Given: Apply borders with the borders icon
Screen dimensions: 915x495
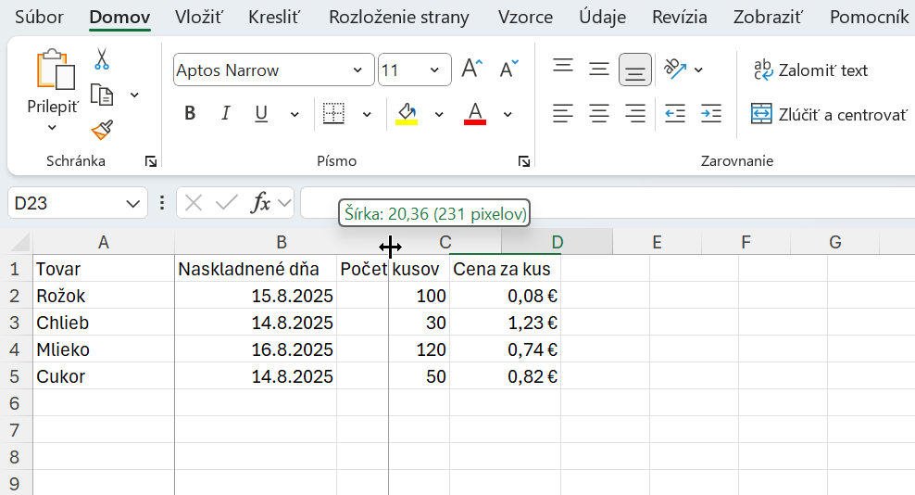Looking at the screenshot, I should click(333, 114).
